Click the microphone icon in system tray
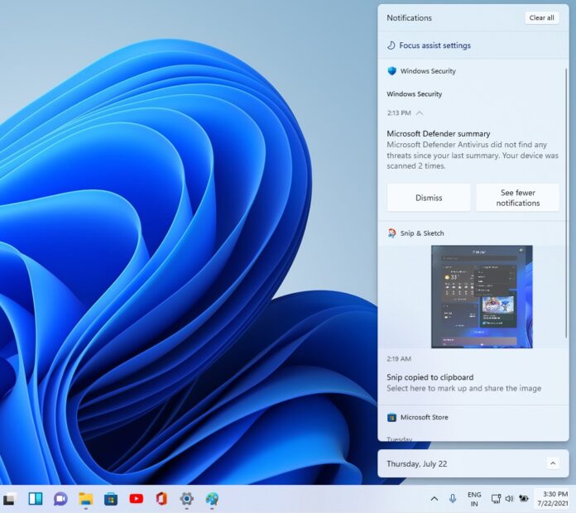 [453, 499]
